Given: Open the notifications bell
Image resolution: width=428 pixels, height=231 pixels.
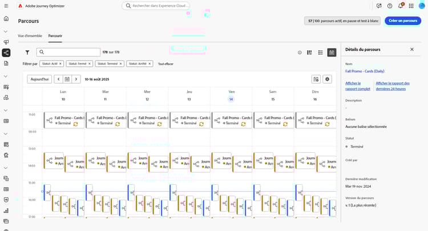Looking at the screenshot, I should pyautogui.click(x=401, y=6).
